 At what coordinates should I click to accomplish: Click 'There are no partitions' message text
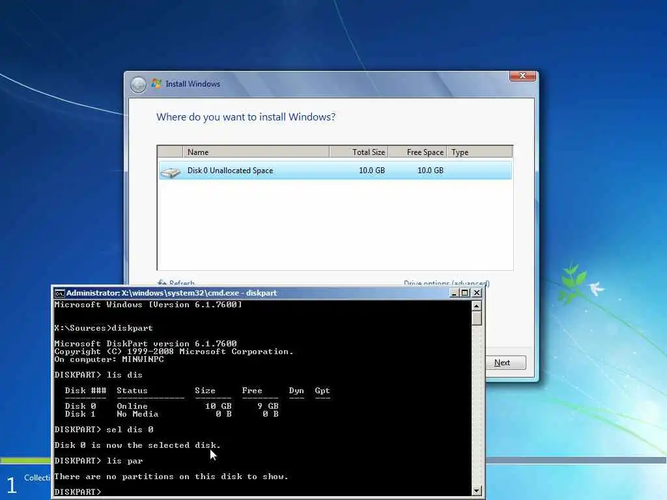[171, 477]
